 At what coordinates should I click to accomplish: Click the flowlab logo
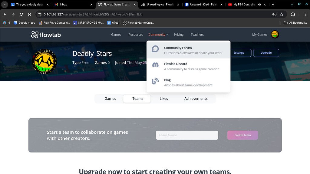point(46,35)
